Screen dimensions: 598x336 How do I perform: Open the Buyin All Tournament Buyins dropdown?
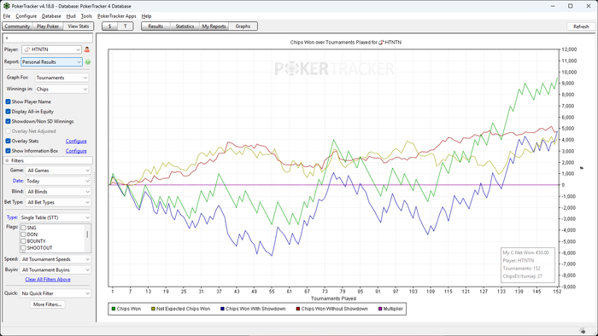(56, 269)
